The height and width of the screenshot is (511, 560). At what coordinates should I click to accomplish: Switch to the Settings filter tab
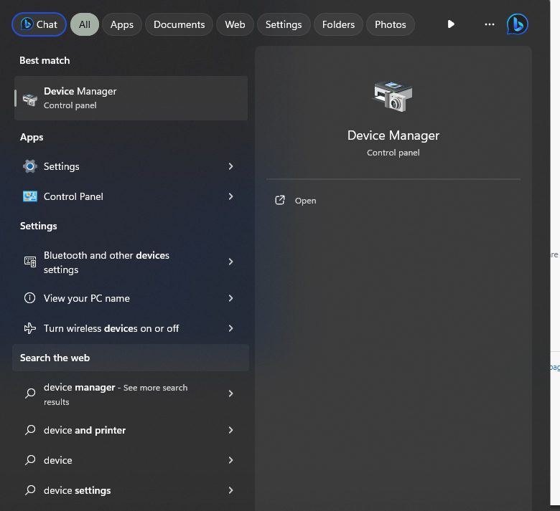[284, 24]
